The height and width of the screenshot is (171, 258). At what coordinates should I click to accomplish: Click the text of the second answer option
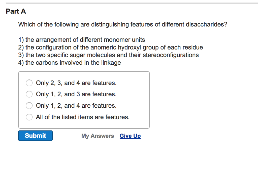(x=76, y=94)
